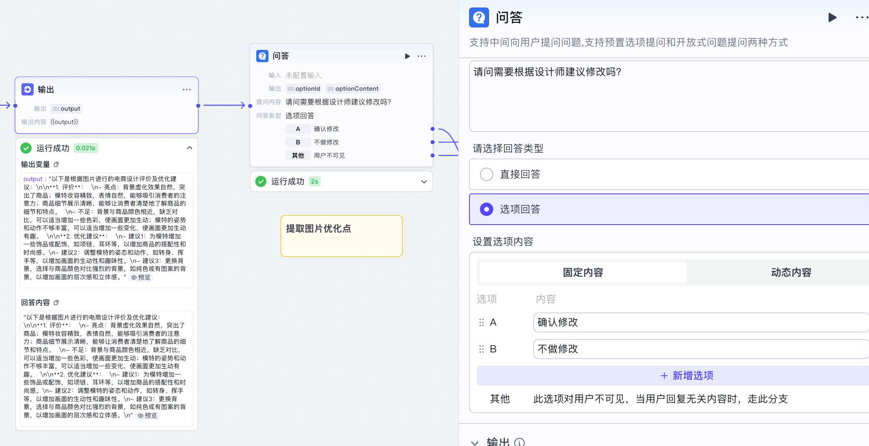
Task: Open the 输出 node's more options menu
Action: [x=187, y=89]
